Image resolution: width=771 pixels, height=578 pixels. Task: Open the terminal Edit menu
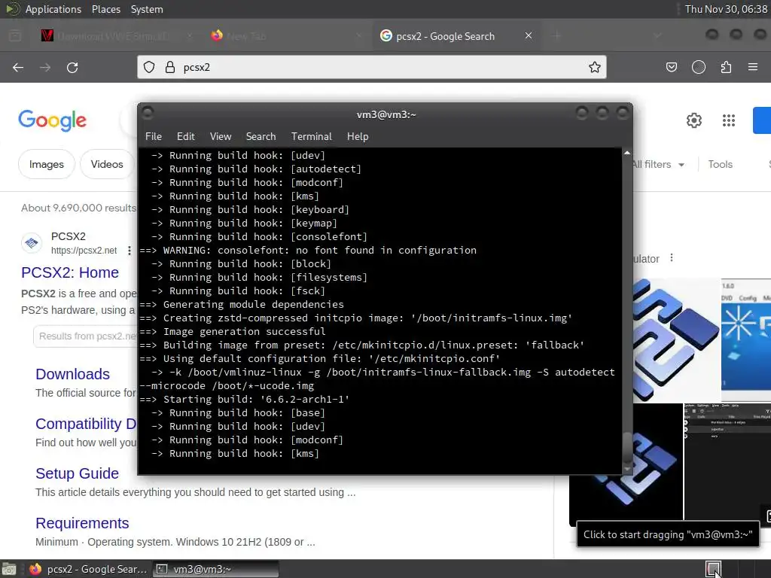(185, 137)
